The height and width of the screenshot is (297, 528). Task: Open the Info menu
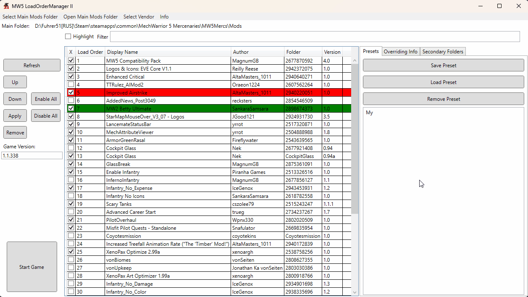(x=164, y=17)
